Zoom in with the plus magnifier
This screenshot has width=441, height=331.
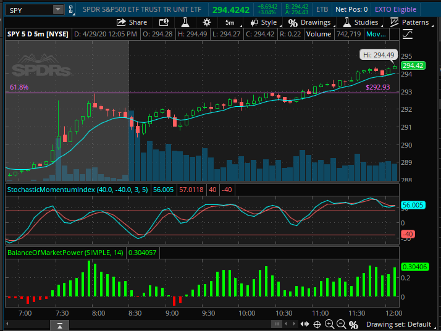[329, 324]
